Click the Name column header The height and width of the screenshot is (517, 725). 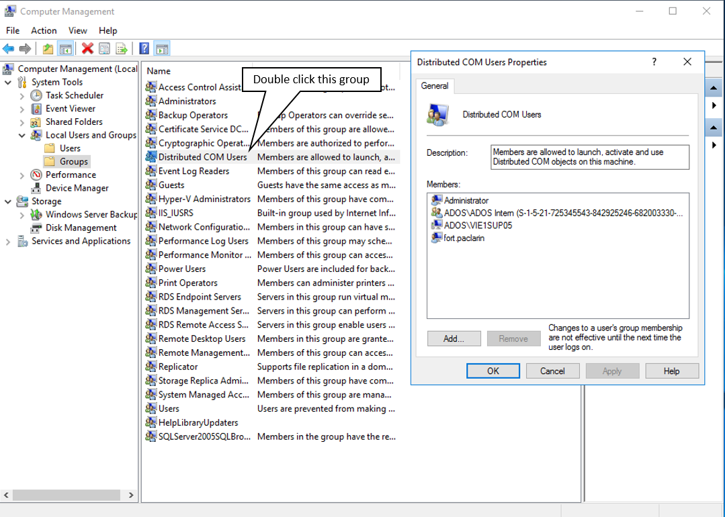point(159,71)
